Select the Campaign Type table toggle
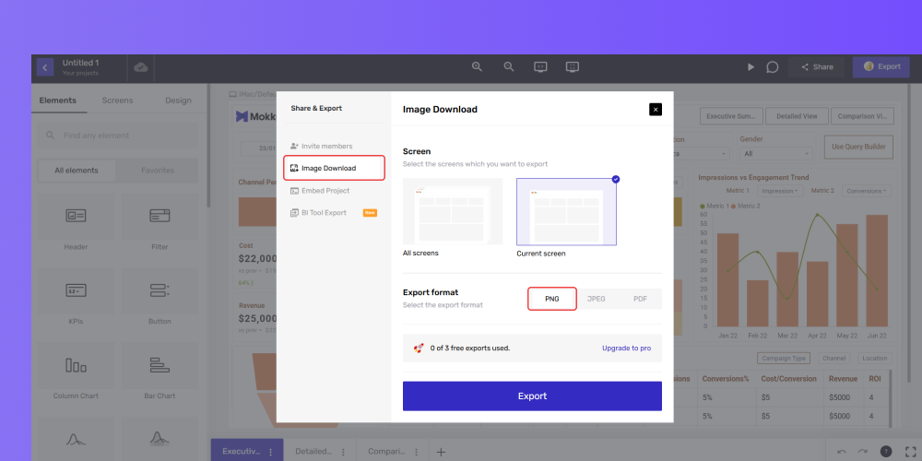 pyautogui.click(x=784, y=358)
